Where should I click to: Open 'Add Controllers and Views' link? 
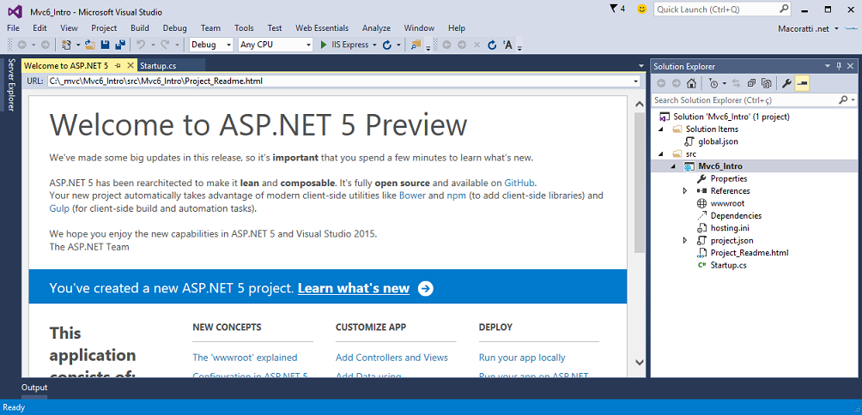coord(392,358)
